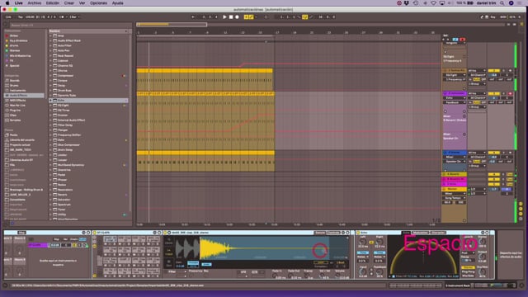Open the 1 Bar quantization dropdown
Image resolution: width=528 pixels, height=297 pixels.
(x=74, y=16)
